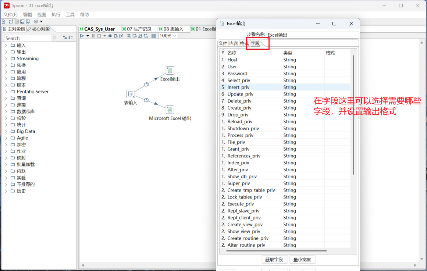Select the Password row name cell
427x271 pixels.
point(254,74)
